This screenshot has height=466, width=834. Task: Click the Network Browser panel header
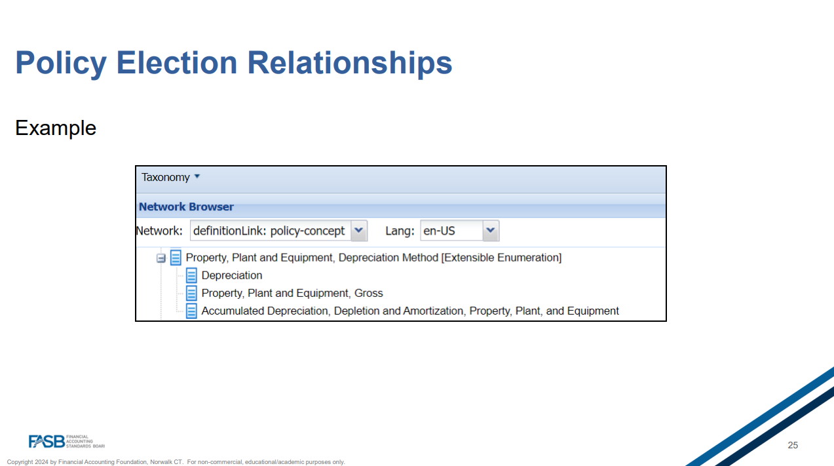pyautogui.click(x=401, y=206)
